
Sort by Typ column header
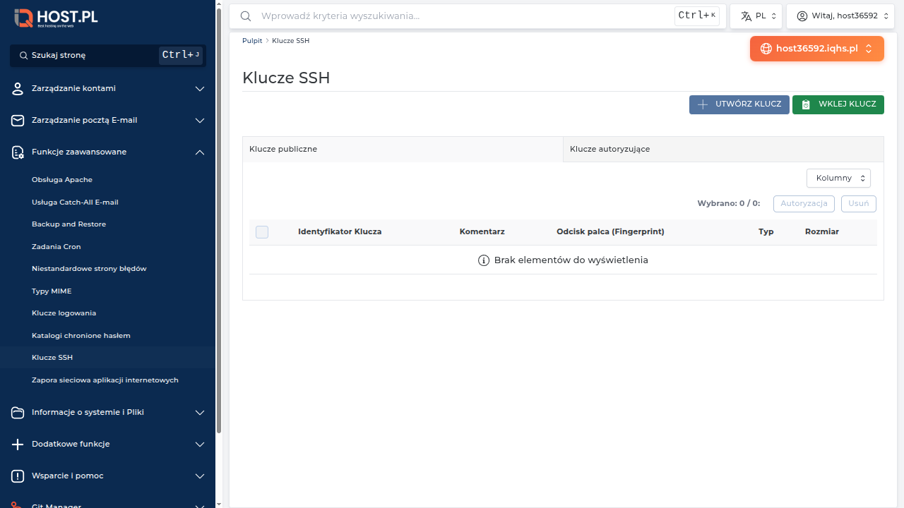point(766,232)
